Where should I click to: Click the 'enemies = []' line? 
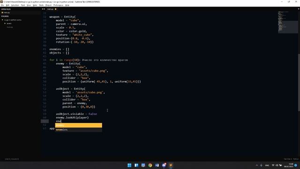[60, 49]
